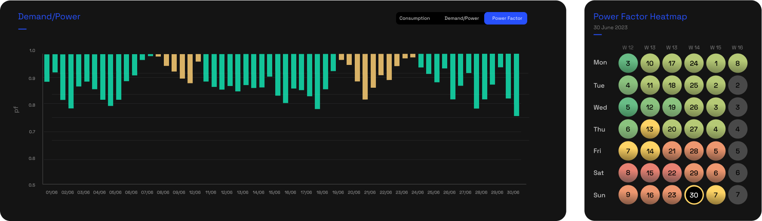Select the gray day 4 in Thu row
Image resolution: width=762 pixels, height=221 pixels.
[x=737, y=129]
